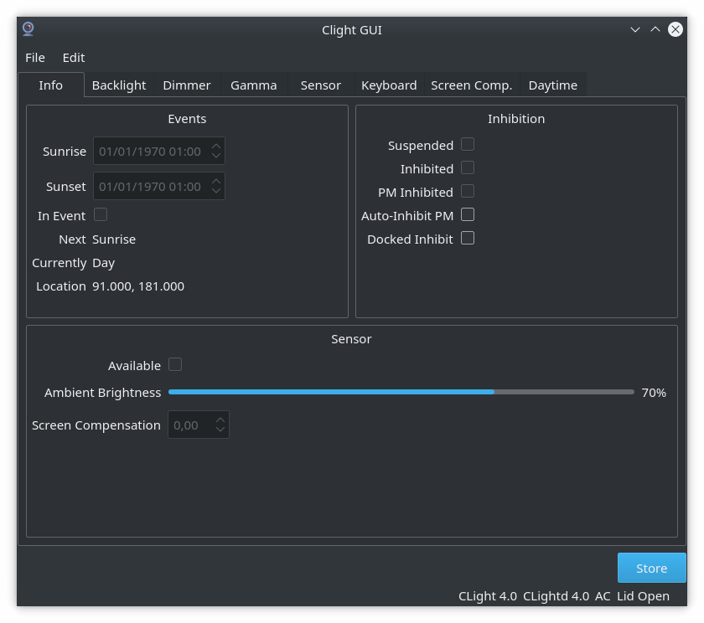The image size is (704, 623).
Task: Decrease Sunset time with down arrow
Action: click(x=216, y=190)
